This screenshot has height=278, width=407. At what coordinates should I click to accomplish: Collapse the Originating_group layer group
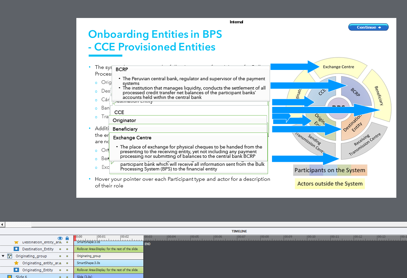(x=3, y=256)
